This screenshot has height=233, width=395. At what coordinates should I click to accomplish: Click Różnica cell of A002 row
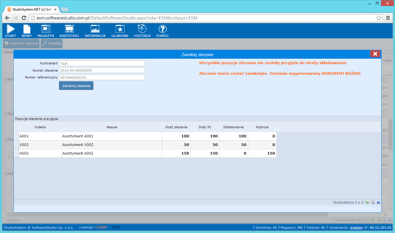(x=262, y=153)
